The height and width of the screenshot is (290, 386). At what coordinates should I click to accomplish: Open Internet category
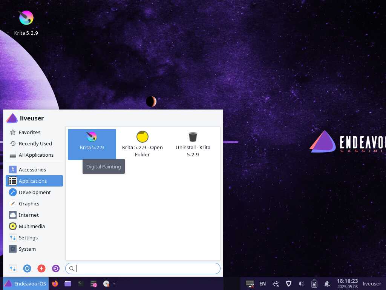tap(34, 215)
